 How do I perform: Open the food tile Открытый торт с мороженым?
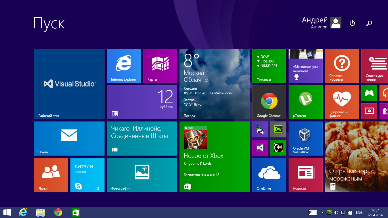pyautogui.click(x=356, y=157)
